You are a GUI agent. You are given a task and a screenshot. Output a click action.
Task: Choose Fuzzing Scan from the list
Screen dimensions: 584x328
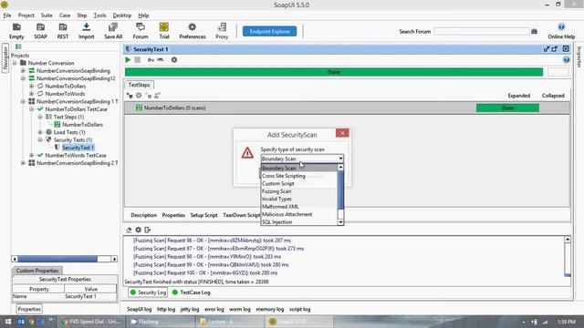click(x=298, y=191)
